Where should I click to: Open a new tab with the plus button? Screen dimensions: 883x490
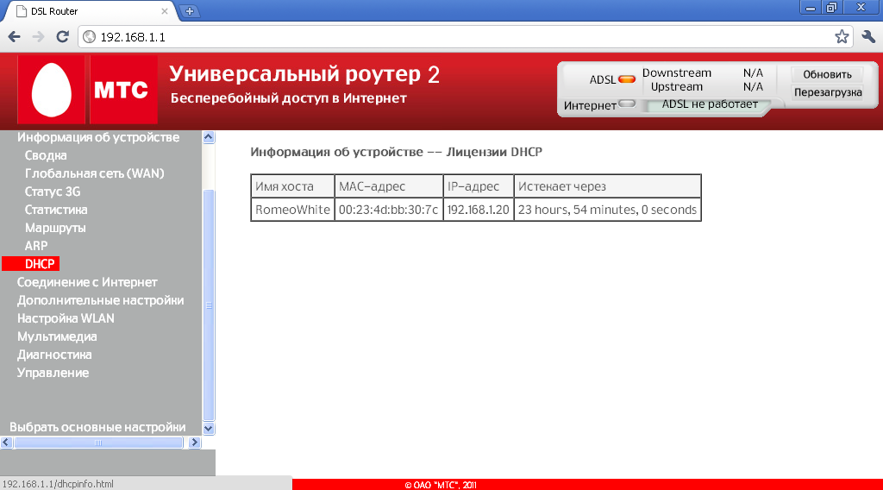190,11
